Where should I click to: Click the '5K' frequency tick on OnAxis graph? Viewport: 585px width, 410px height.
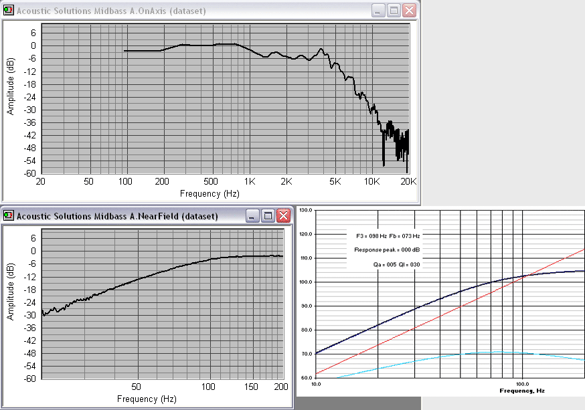pyautogui.click(x=335, y=181)
